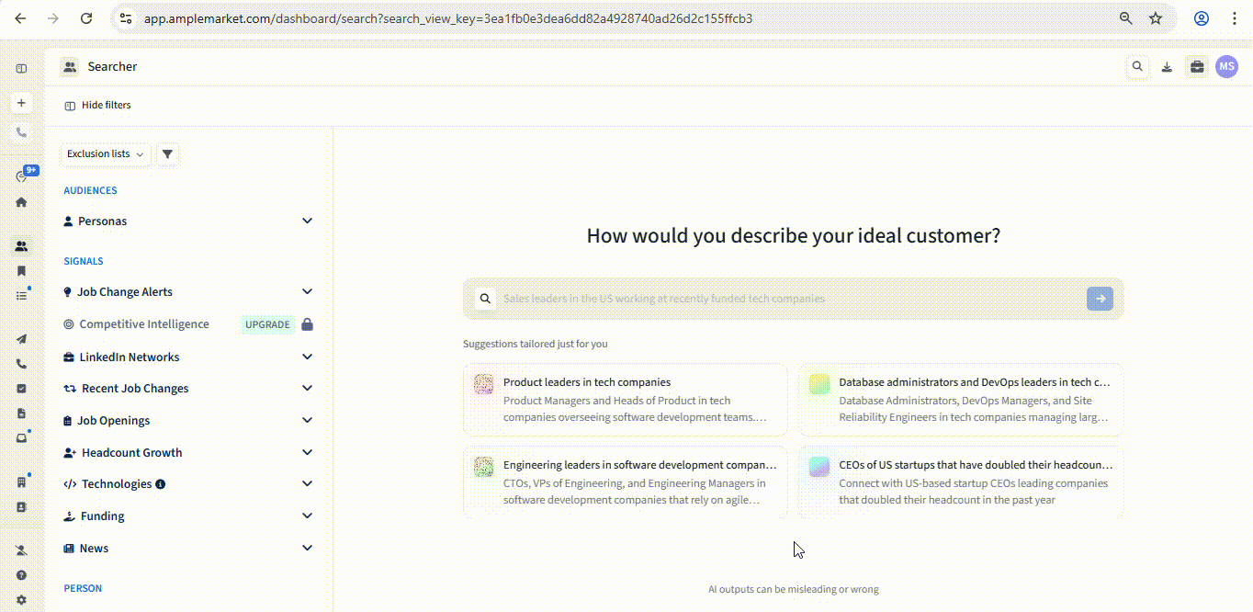Bookmark this page with the star icon
1253x612 pixels.
[x=1156, y=18]
